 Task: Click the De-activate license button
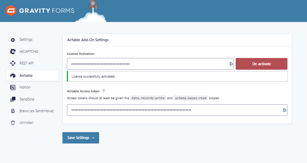261,64
